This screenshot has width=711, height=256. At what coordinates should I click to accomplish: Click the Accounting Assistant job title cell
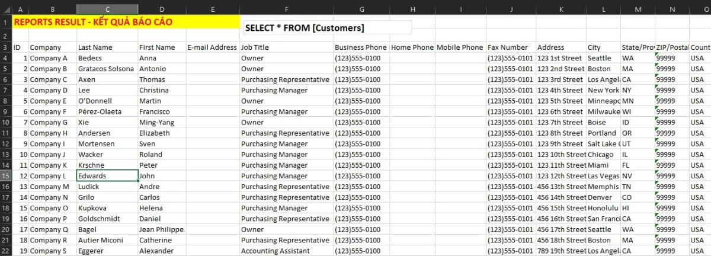point(286,251)
